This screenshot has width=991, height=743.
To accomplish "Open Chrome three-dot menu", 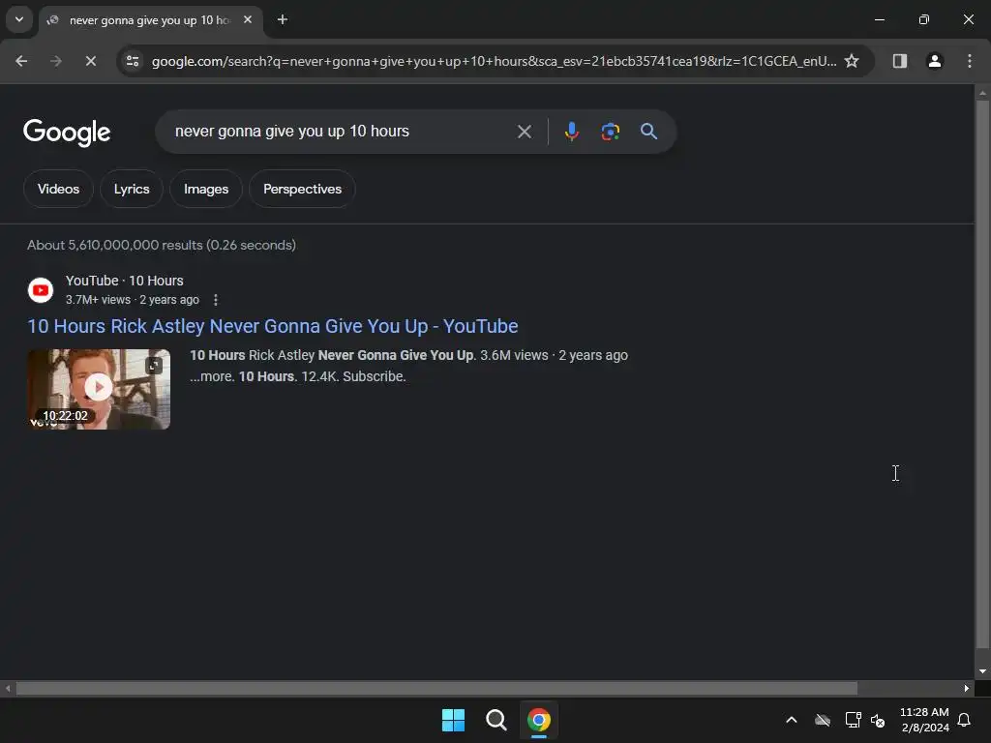I will (969, 61).
